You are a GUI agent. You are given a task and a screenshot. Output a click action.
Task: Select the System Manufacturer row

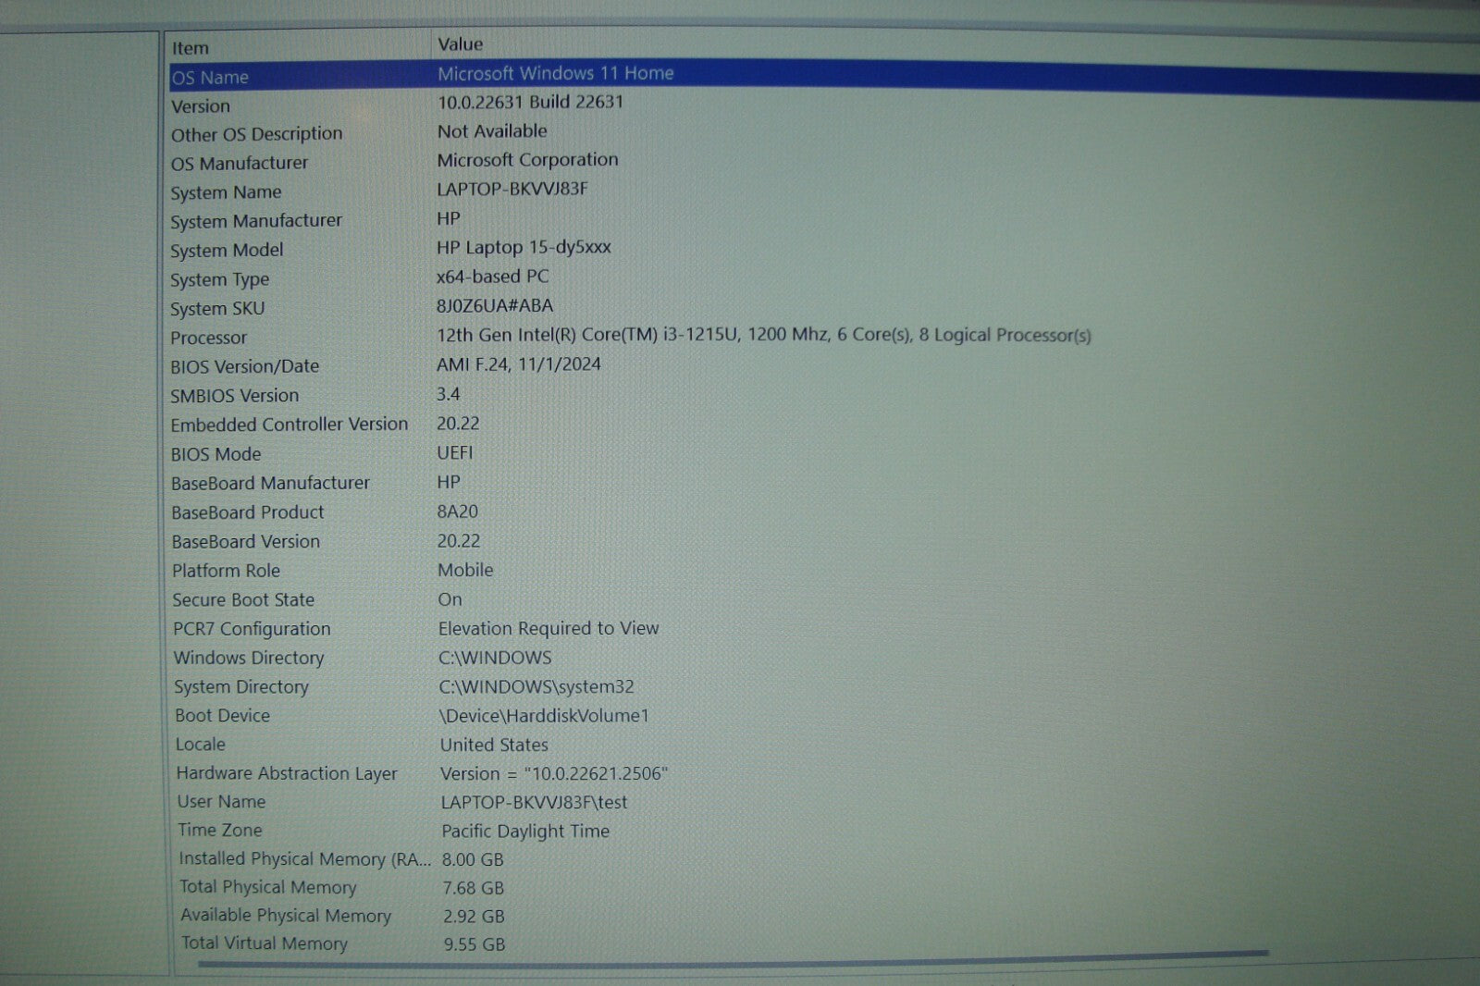click(256, 221)
